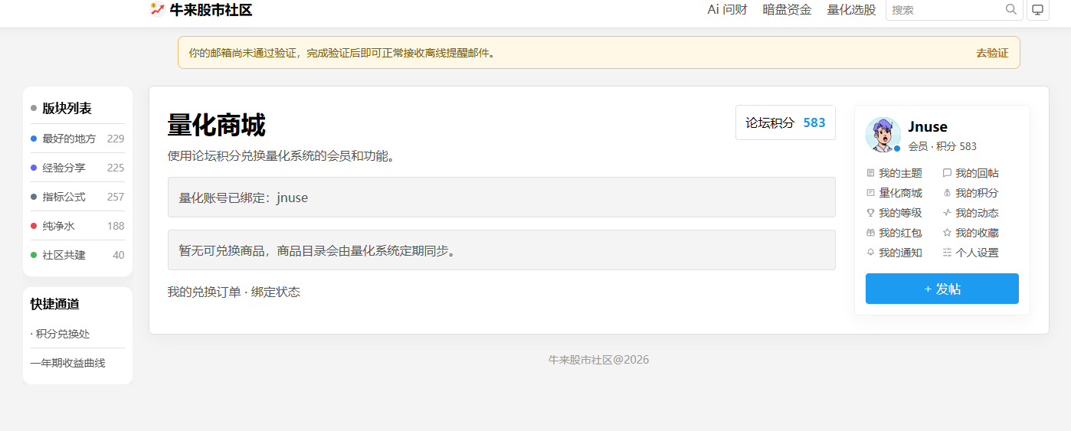Open the 暗盘资金 menu item

pos(787,10)
